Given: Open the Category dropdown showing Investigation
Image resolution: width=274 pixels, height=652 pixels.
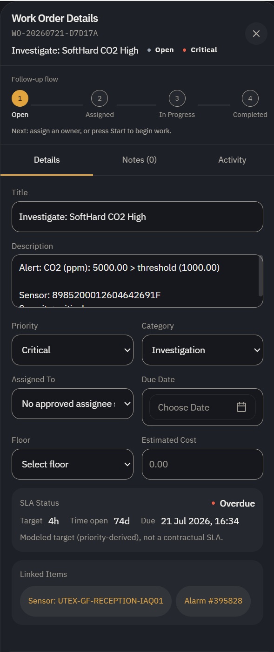Looking at the screenshot, I should pyautogui.click(x=202, y=350).
